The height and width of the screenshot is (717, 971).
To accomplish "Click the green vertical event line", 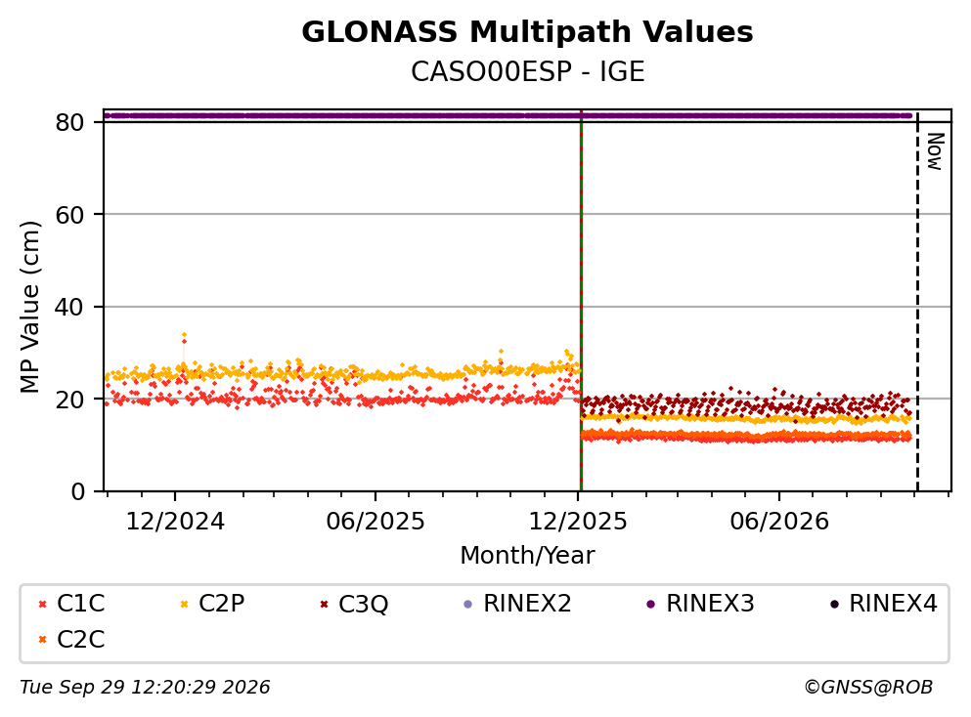I will click(x=581, y=303).
